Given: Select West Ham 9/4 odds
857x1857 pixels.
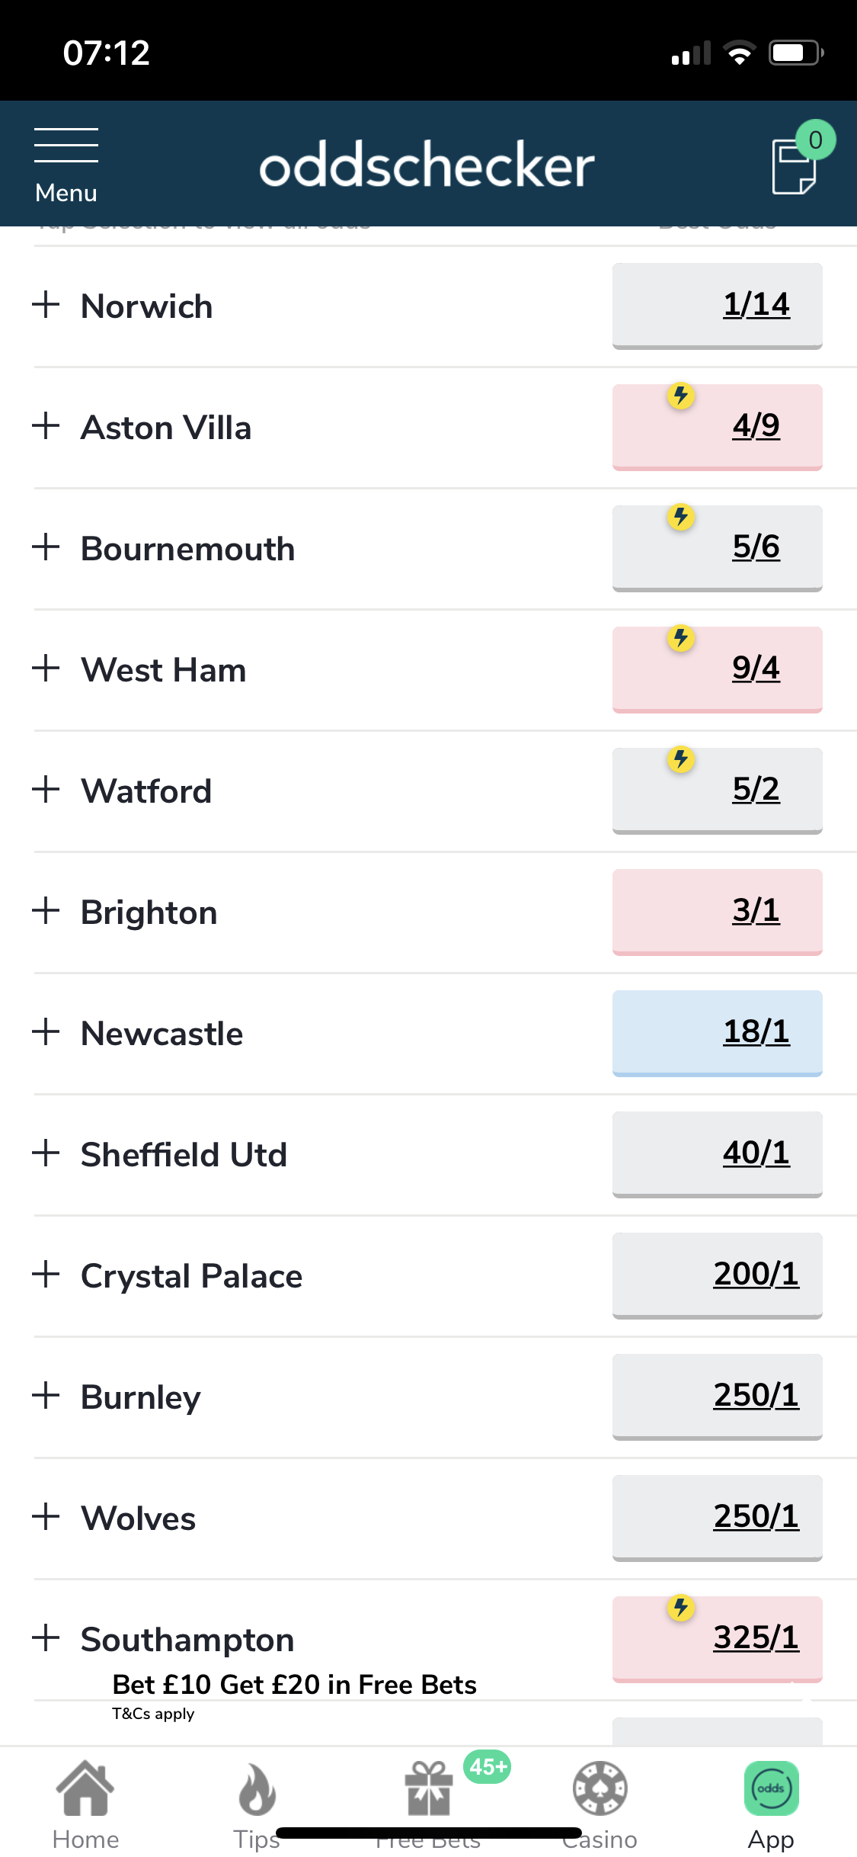Looking at the screenshot, I should 718,669.
